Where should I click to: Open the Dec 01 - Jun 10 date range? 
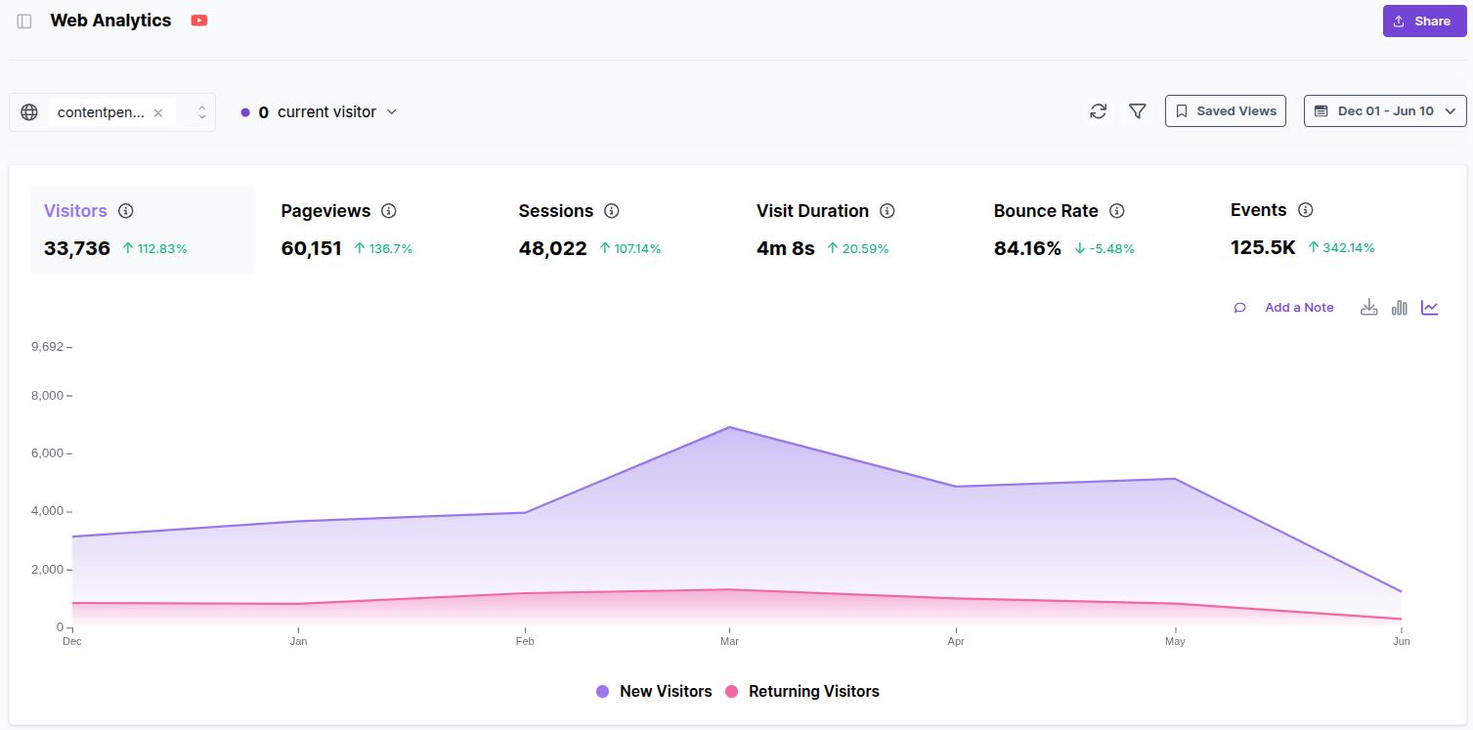click(x=1385, y=110)
